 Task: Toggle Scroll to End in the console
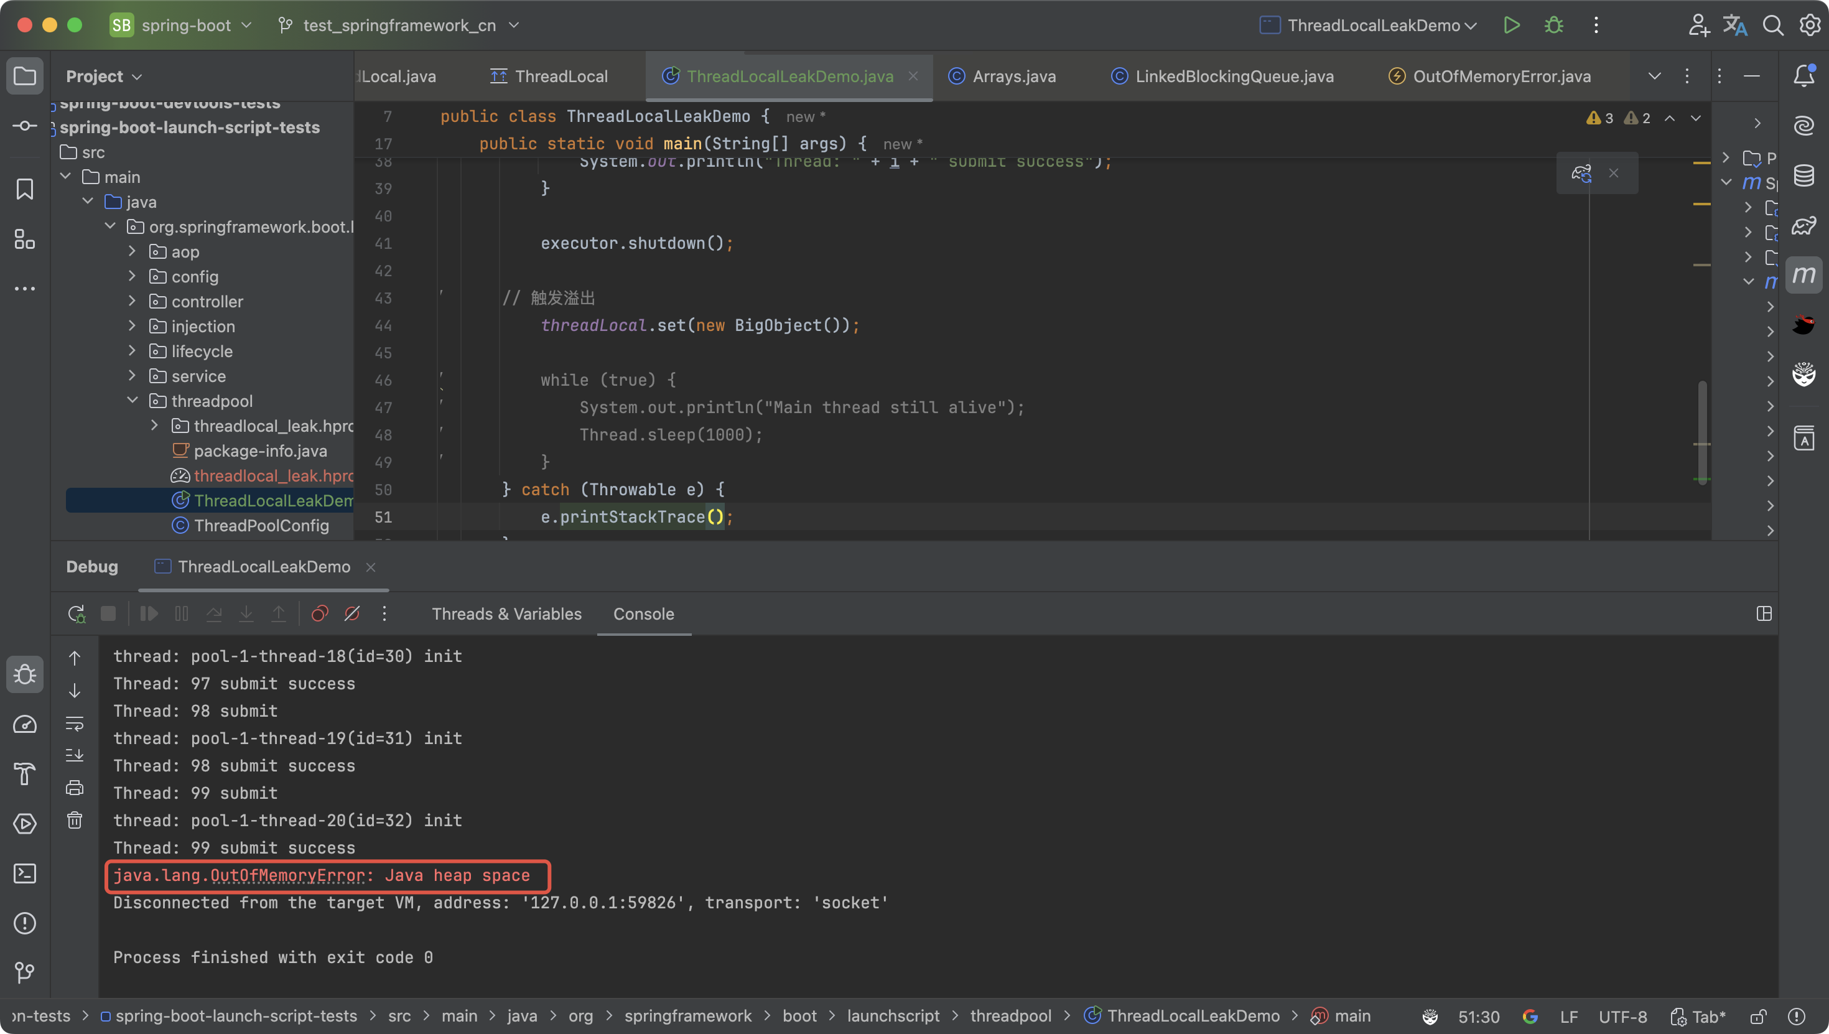click(75, 755)
